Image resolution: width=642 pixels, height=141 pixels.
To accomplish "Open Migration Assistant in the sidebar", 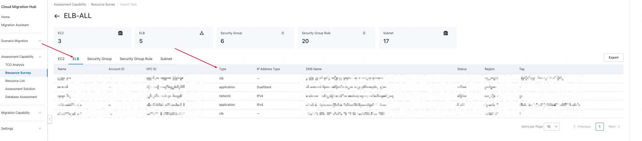I will click(15, 25).
